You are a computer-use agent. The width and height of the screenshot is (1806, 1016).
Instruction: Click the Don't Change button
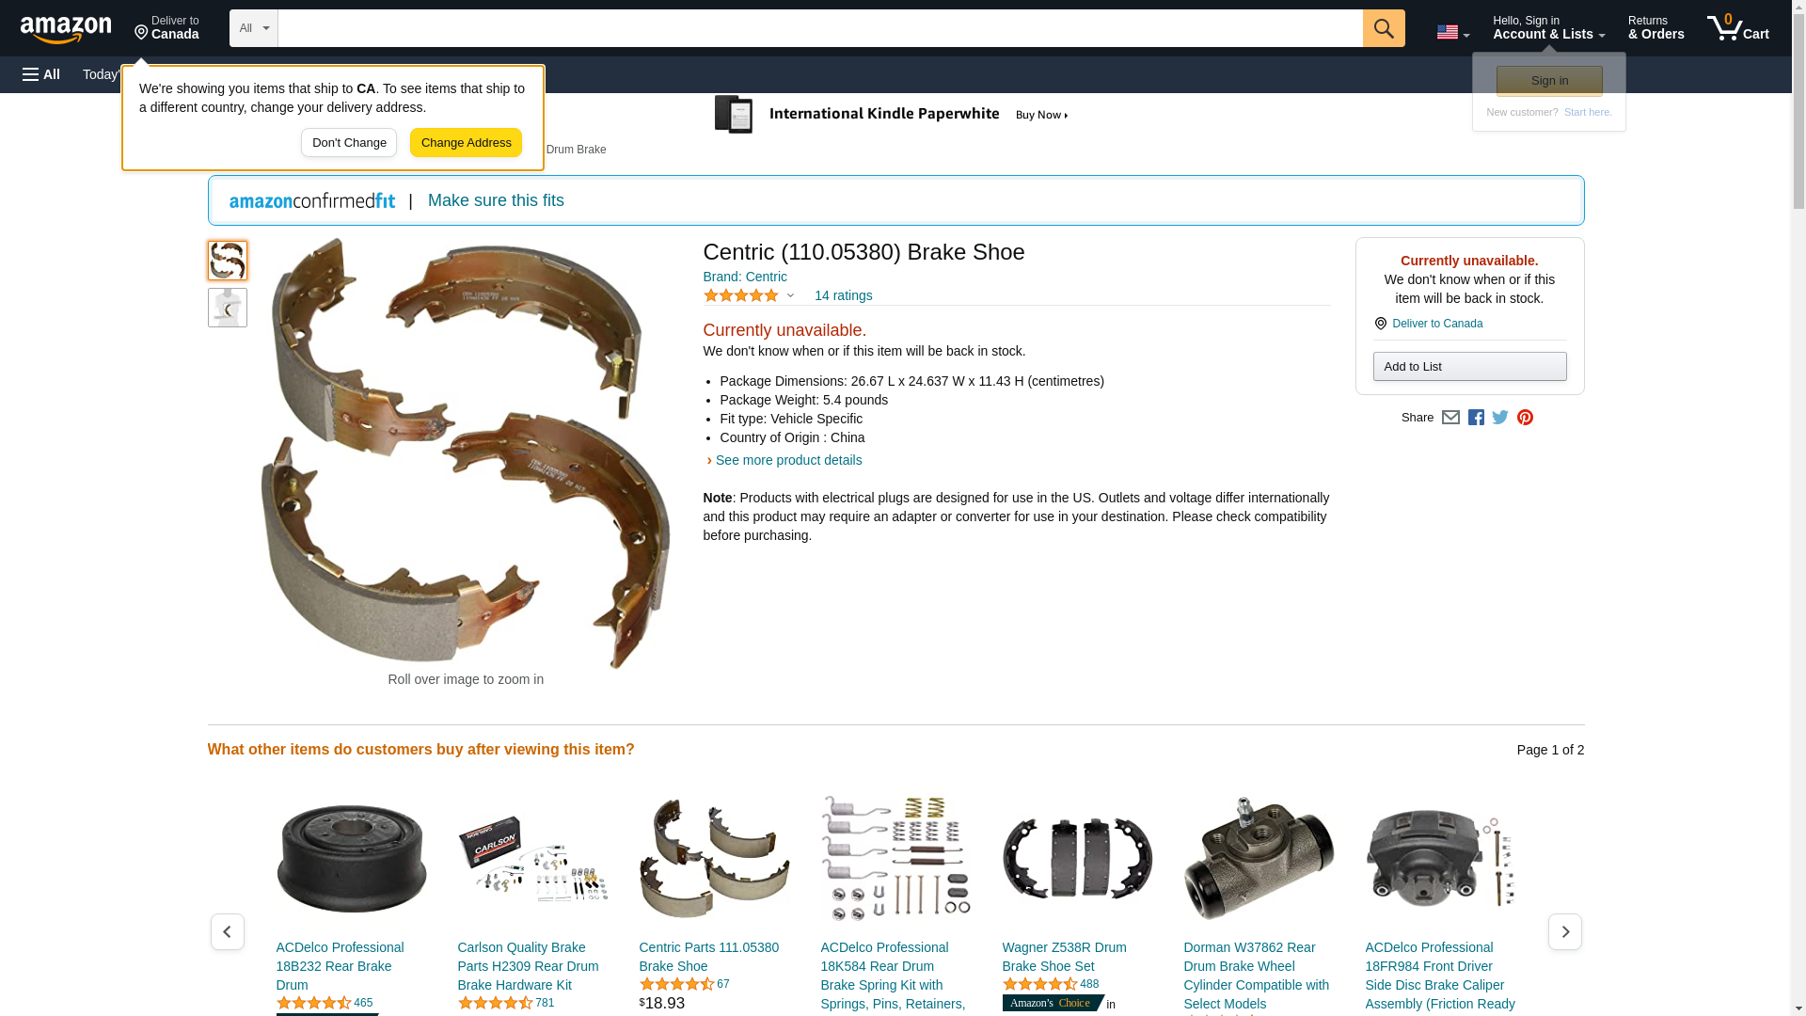point(349,143)
